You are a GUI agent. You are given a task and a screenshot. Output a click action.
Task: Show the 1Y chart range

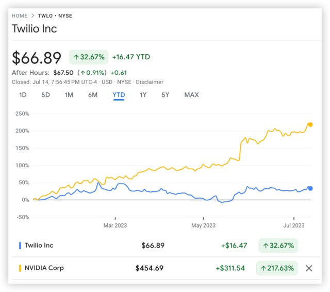coord(143,95)
